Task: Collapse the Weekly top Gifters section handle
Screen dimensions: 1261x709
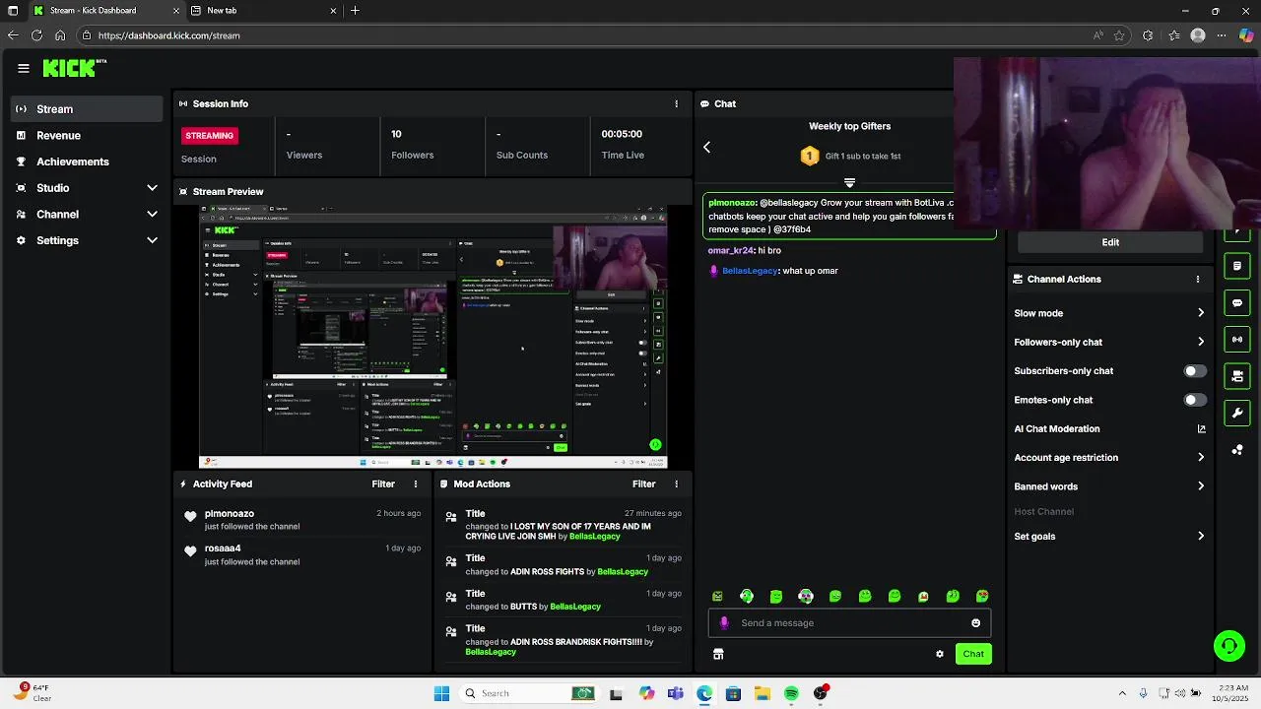Action: click(x=849, y=182)
